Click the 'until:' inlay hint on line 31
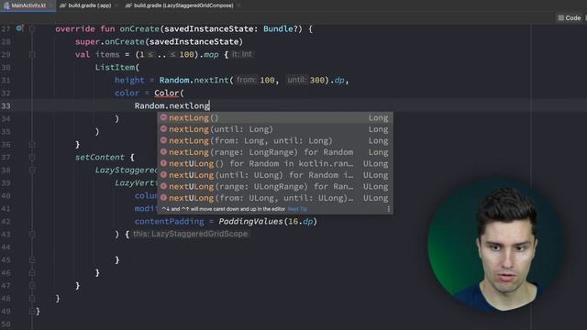Image resolution: width=587 pixels, height=330 pixels. click(297, 80)
